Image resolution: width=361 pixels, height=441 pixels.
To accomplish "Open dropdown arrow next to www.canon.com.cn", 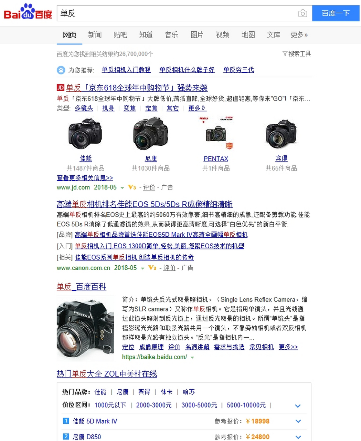I will click(142, 268).
